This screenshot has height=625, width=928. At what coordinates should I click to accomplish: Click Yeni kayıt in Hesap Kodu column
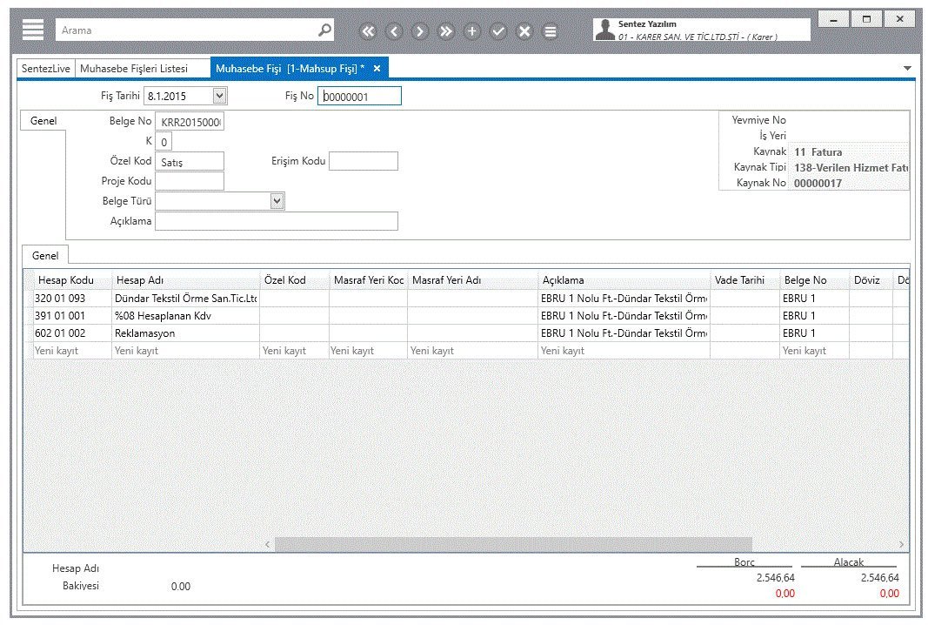click(x=72, y=351)
